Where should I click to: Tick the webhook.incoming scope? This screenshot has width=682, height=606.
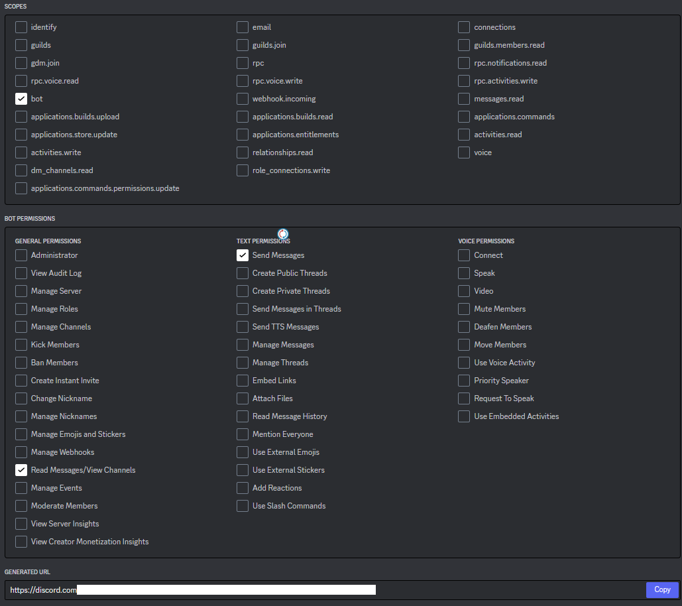tap(243, 99)
